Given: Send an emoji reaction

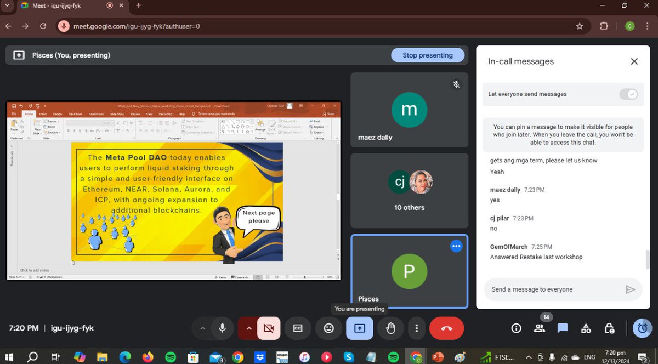Looking at the screenshot, I should (x=328, y=328).
